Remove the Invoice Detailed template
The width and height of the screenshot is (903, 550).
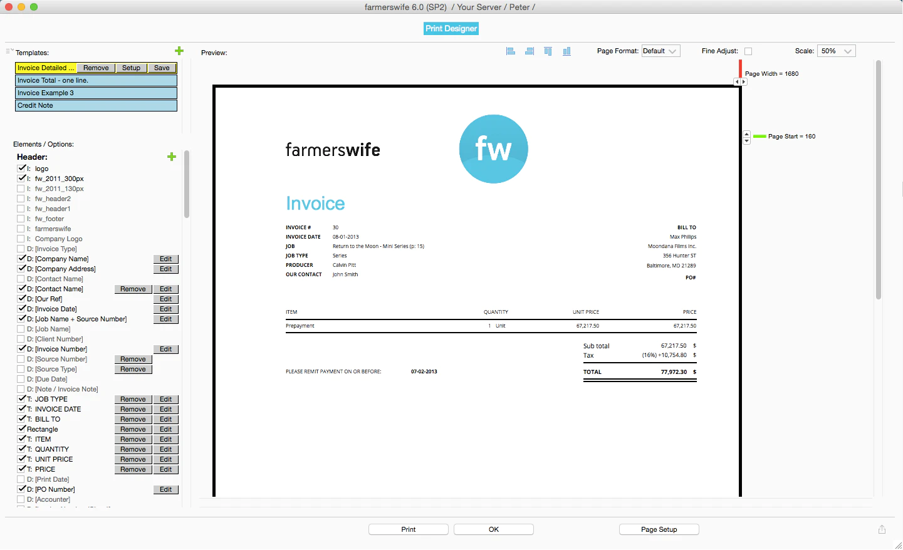(x=96, y=68)
